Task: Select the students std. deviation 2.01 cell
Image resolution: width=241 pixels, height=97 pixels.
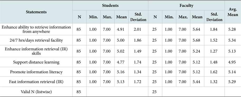Action: coord(138,29)
